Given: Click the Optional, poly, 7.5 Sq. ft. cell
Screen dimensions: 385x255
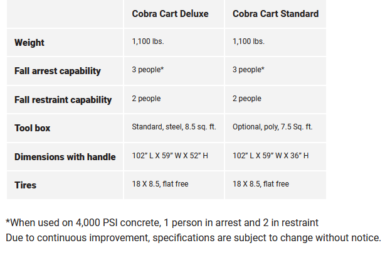Looking at the screenshot, I should 272,127.
